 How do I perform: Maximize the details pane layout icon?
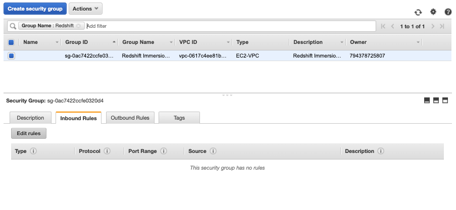pyautogui.click(x=445, y=100)
